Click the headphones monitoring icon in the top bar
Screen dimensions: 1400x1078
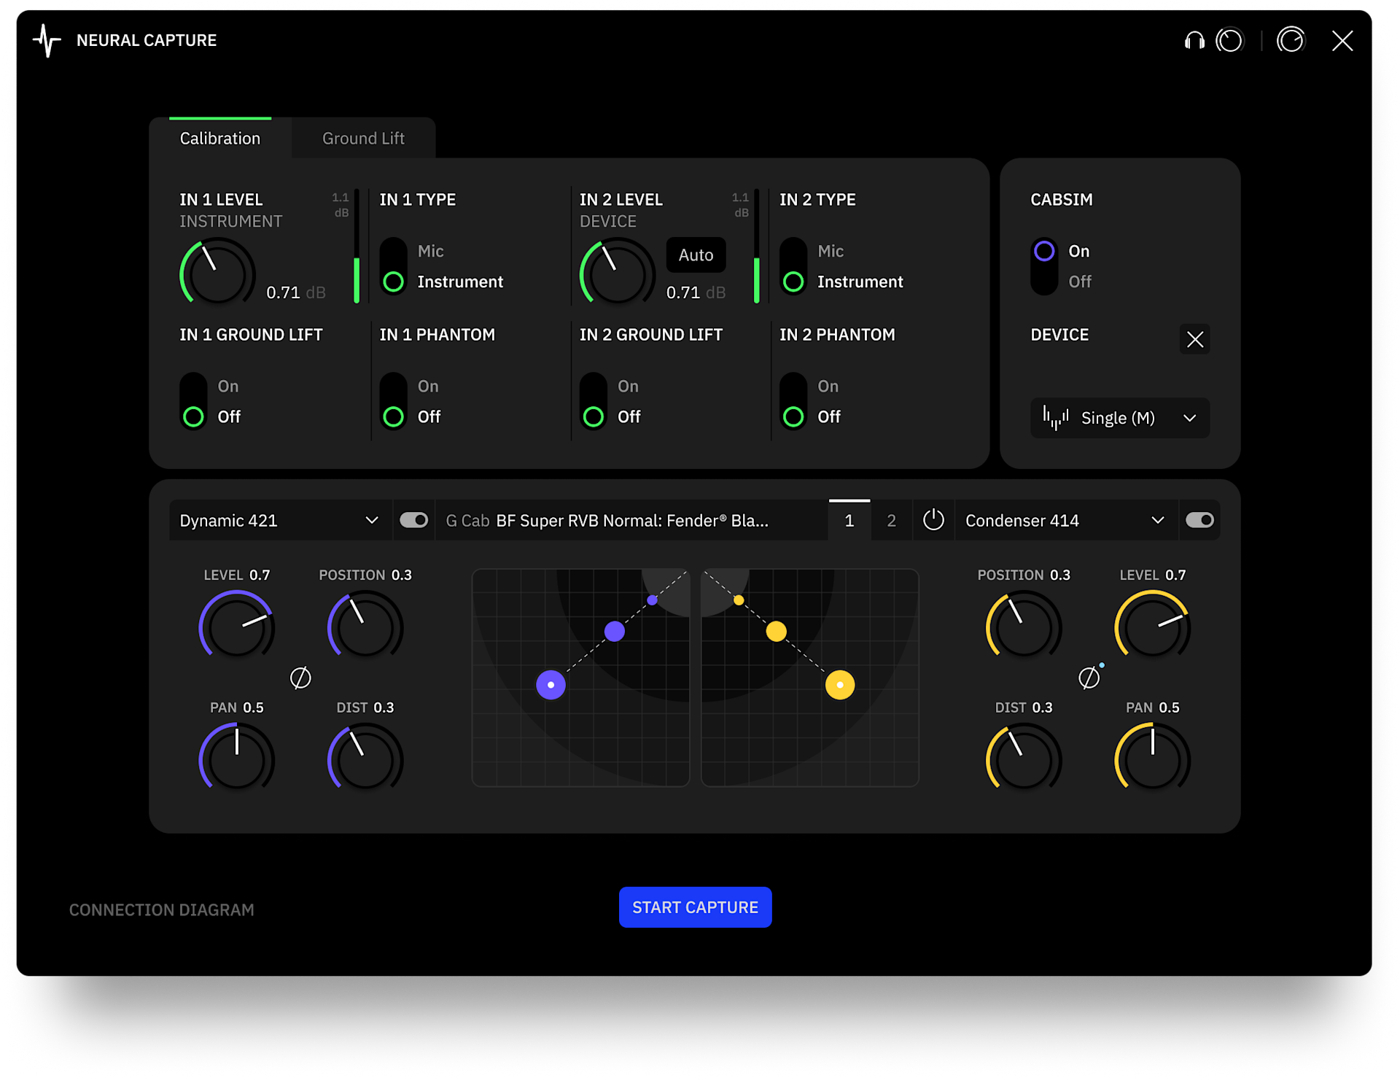[1194, 40]
